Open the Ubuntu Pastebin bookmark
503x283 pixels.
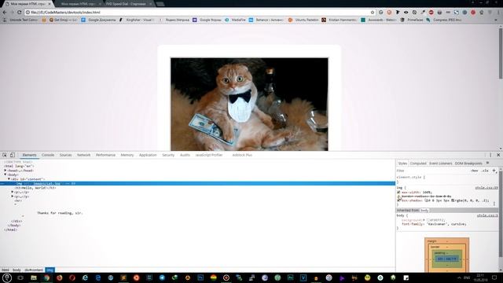point(303,20)
